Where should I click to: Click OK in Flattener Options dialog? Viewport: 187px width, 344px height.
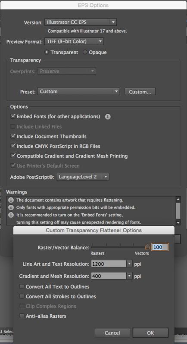click(150, 333)
